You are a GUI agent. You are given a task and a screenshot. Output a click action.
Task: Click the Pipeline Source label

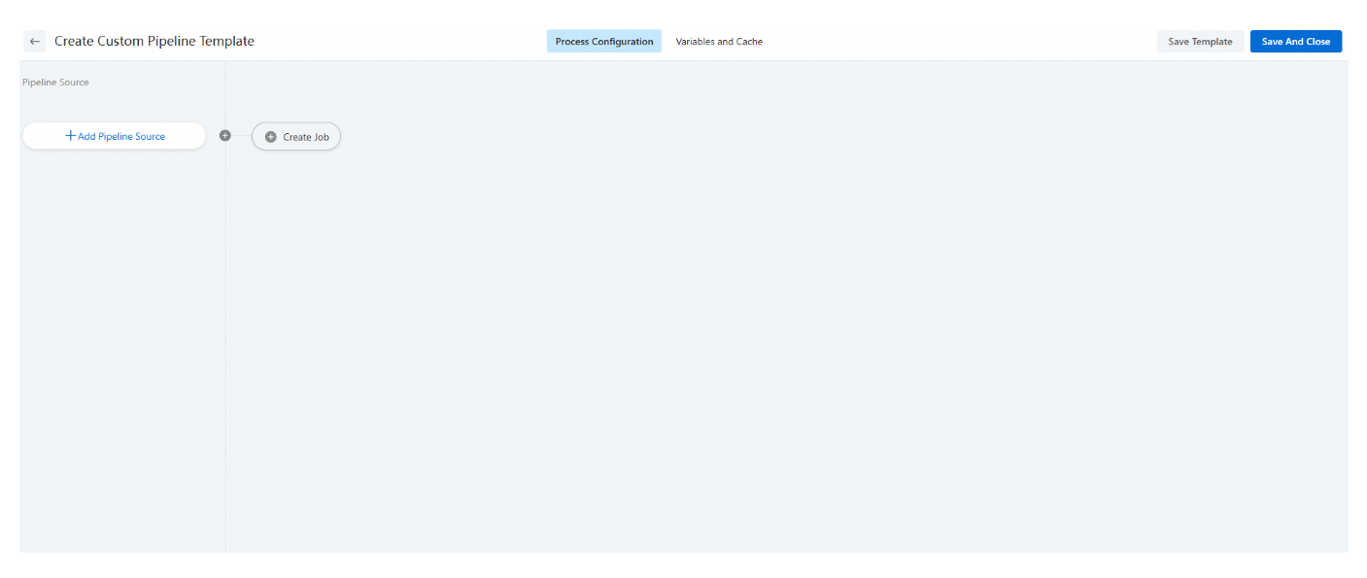pos(55,83)
